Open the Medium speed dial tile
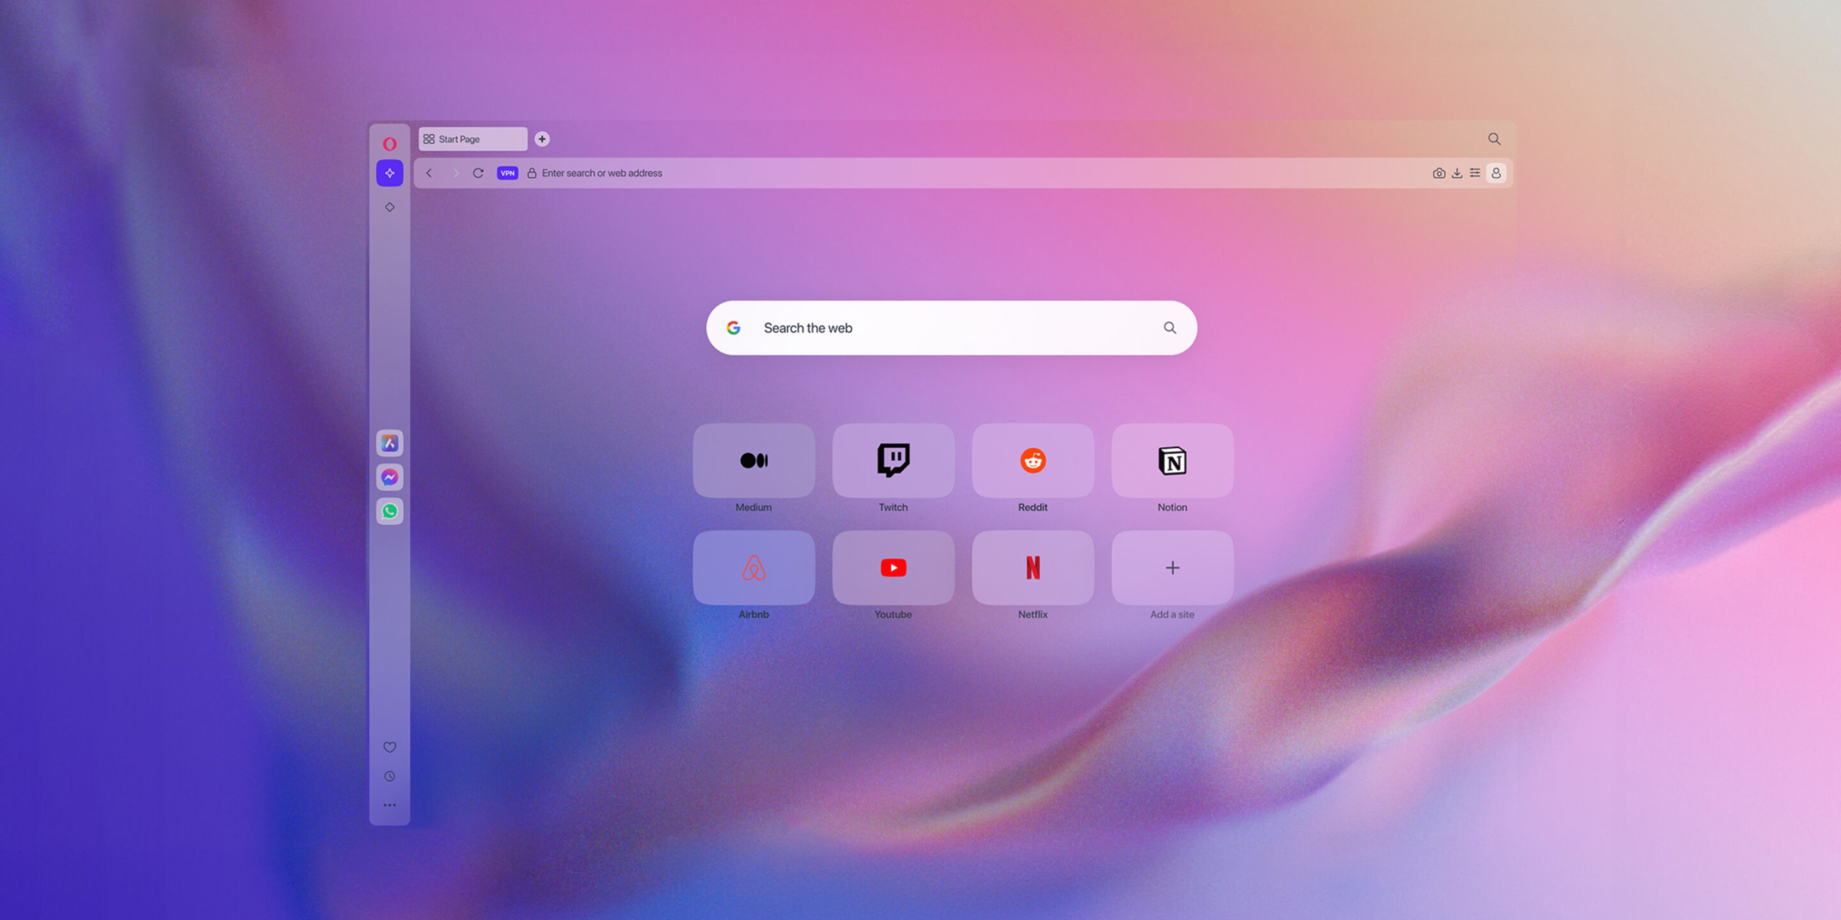This screenshot has width=1841, height=920. [754, 460]
